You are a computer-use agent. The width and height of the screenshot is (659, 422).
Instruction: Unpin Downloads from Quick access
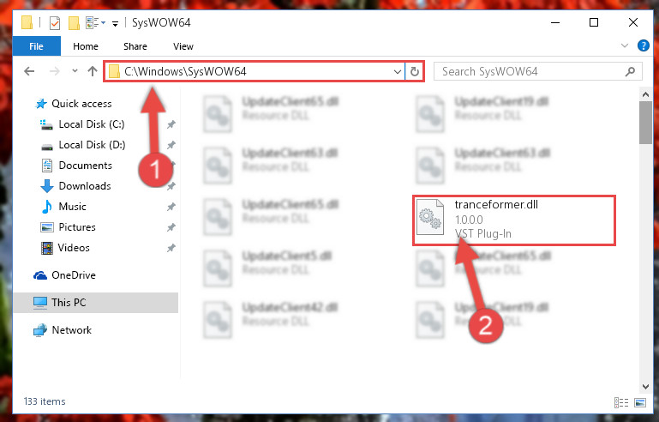pyautogui.click(x=171, y=186)
